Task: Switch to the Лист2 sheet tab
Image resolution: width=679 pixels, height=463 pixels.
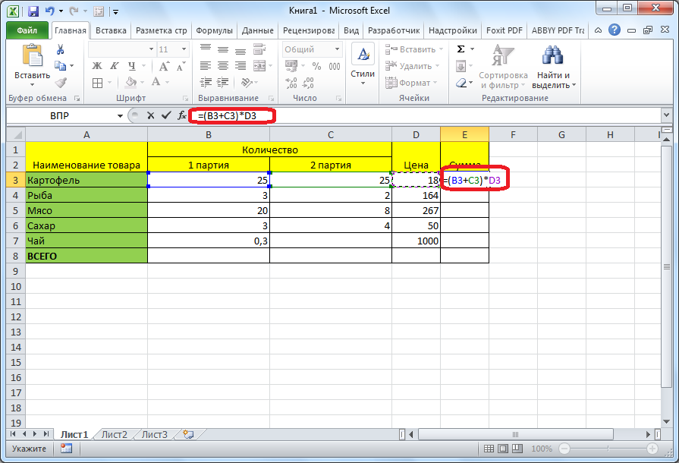Action: pos(115,435)
